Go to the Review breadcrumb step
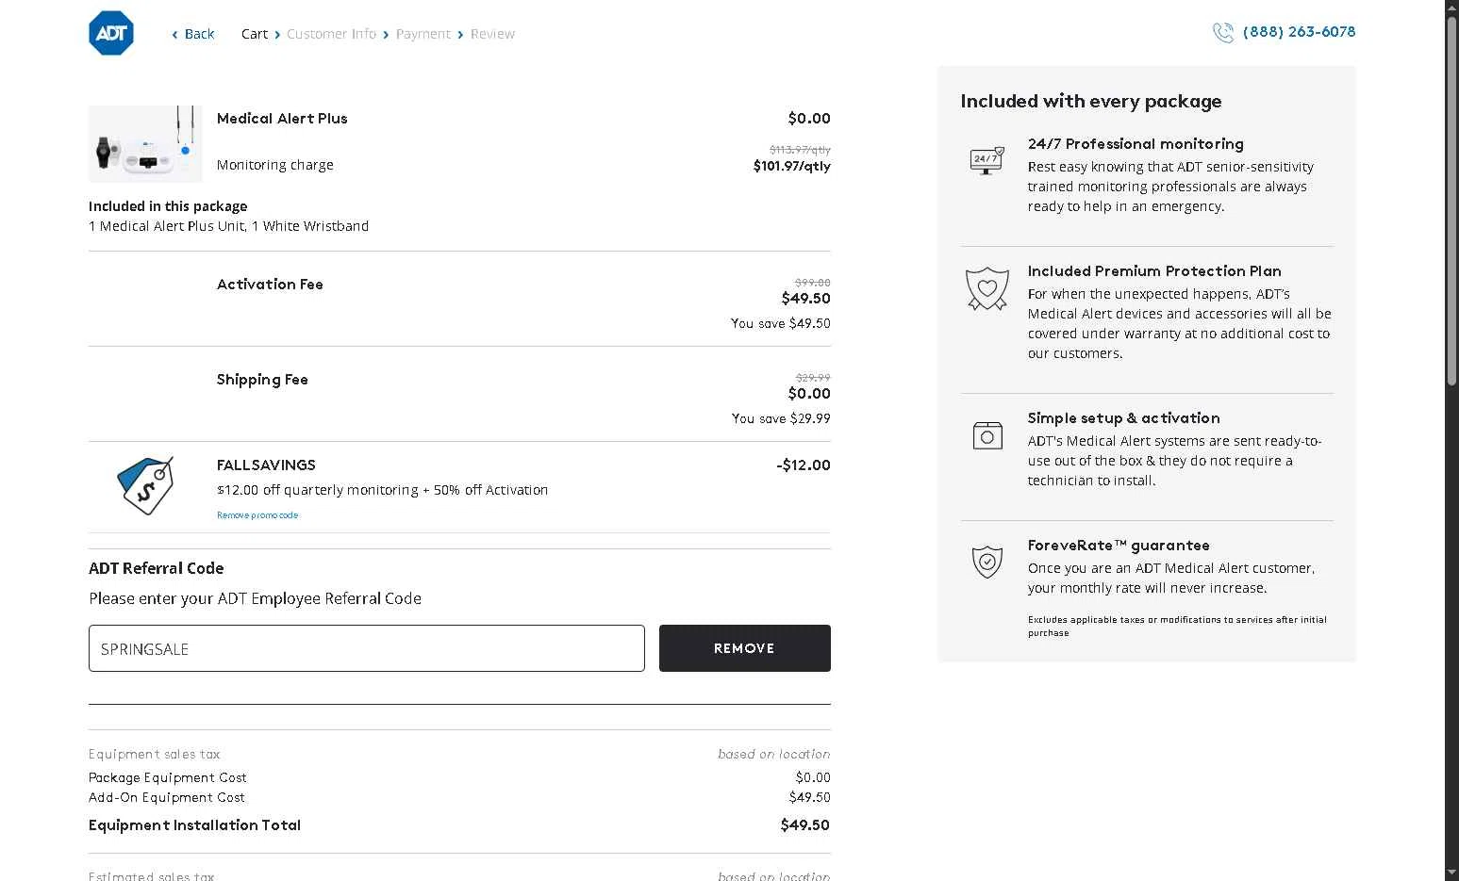Image resolution: width=1459 pixels, height=881 pixels. pos(492,34)
